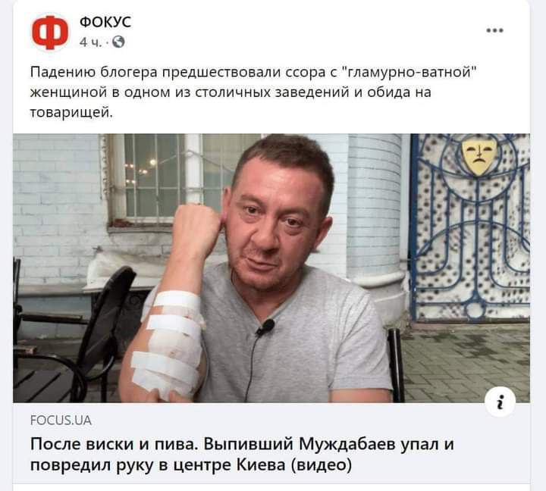Click the round info "i" icon

tap(500, 402)
